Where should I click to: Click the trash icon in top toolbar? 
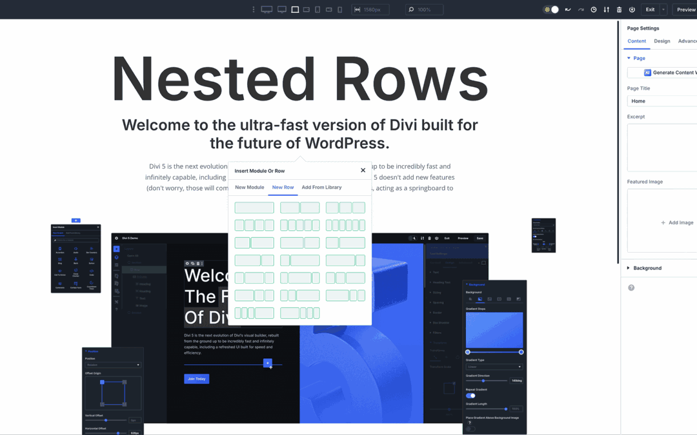click(x=619, y=10)
